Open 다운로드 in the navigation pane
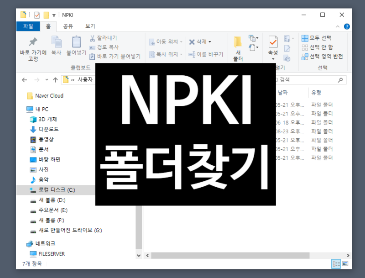 (44, 129)
